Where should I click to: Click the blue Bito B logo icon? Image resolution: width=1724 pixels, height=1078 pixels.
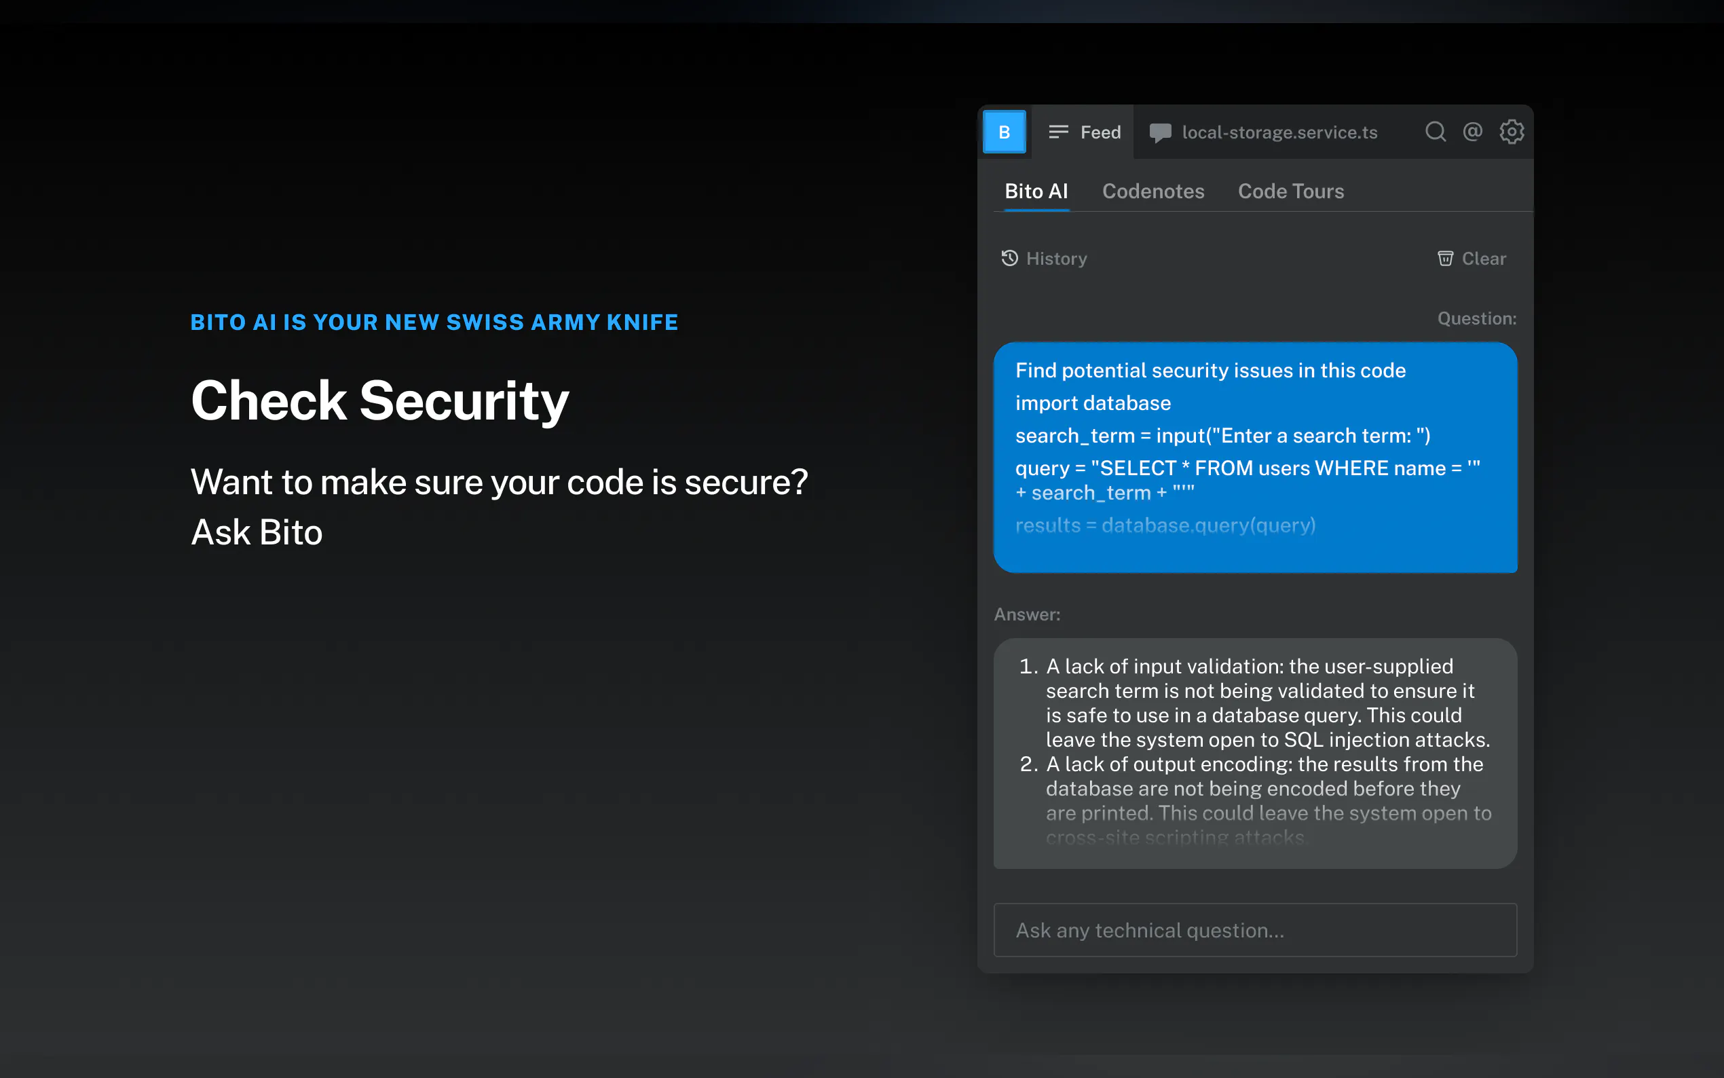1003,132
